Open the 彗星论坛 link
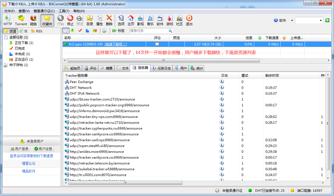The image size is (334, 196). click(29, 163)
